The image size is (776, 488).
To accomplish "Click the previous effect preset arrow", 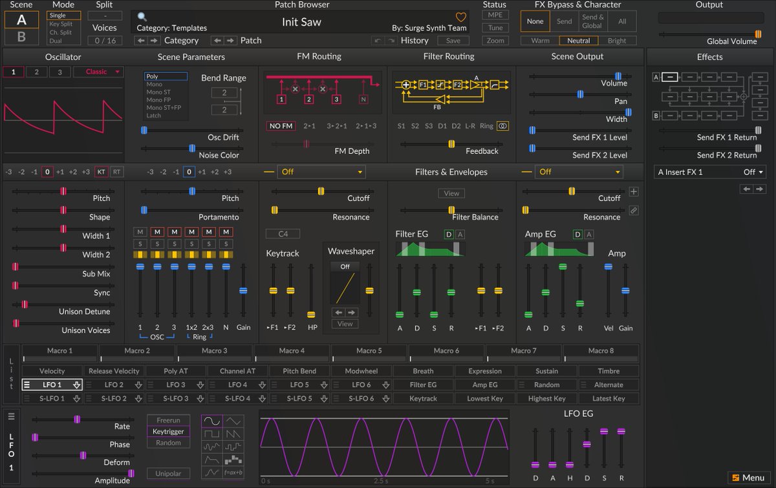I will pyautogui.click(x=746, y=189).
